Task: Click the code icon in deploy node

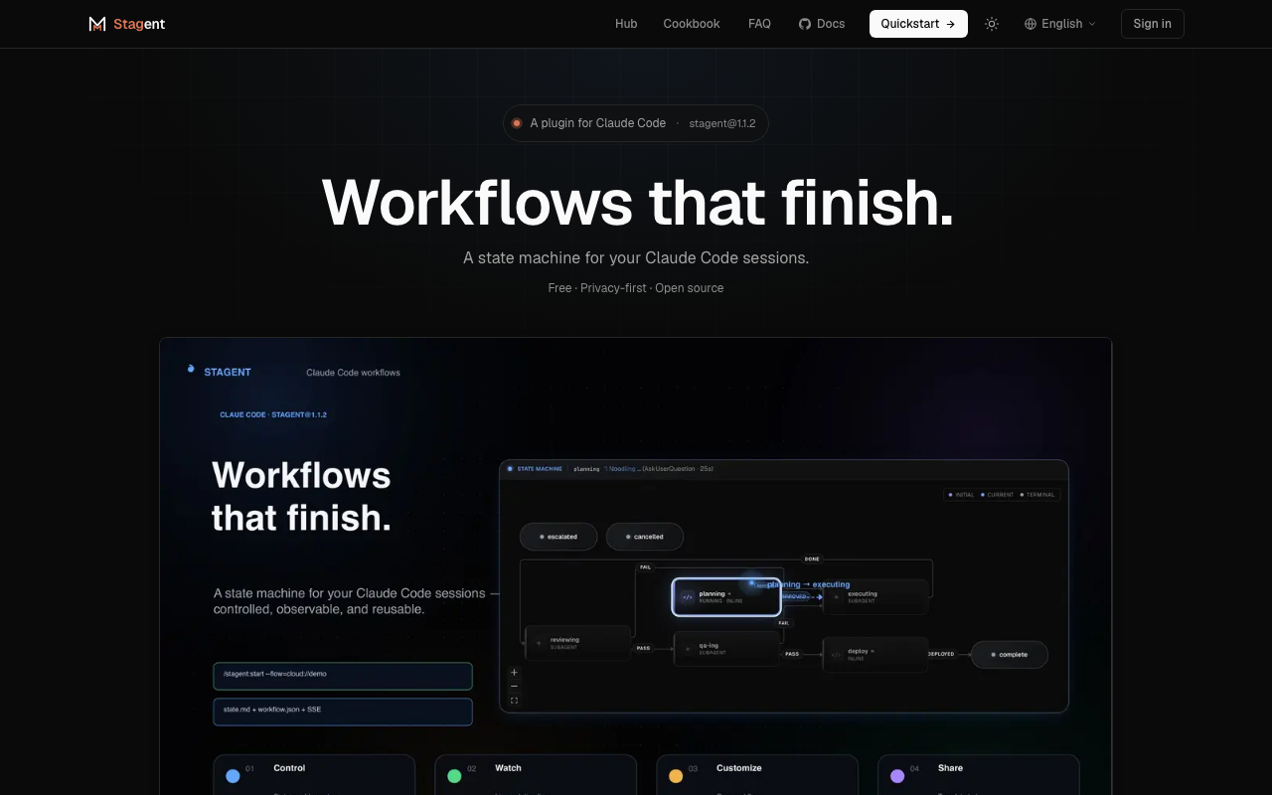Action: (836, 655)
